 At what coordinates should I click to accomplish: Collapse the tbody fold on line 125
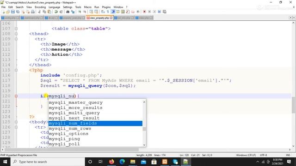click(16, 122)
